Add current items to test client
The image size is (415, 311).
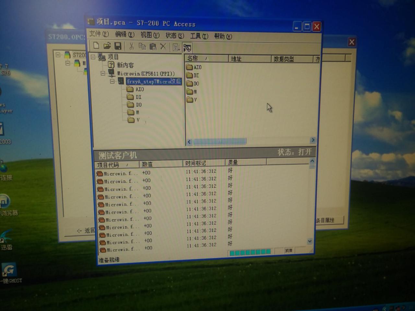pyautogui.click(x=176, y=47)
